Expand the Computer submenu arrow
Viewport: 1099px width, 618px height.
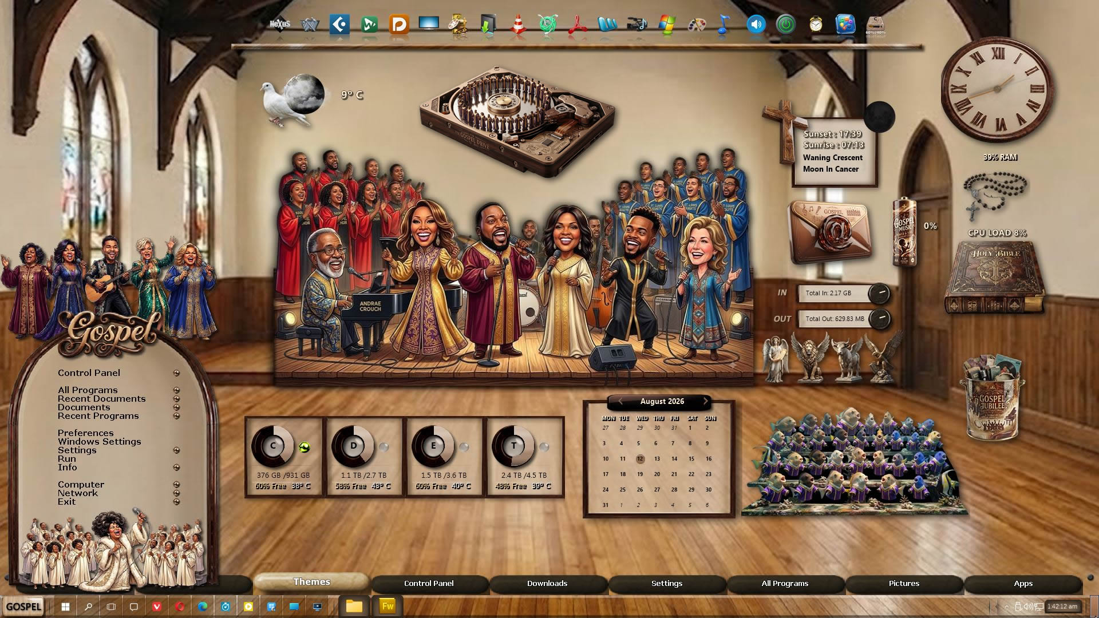[176, 485]
